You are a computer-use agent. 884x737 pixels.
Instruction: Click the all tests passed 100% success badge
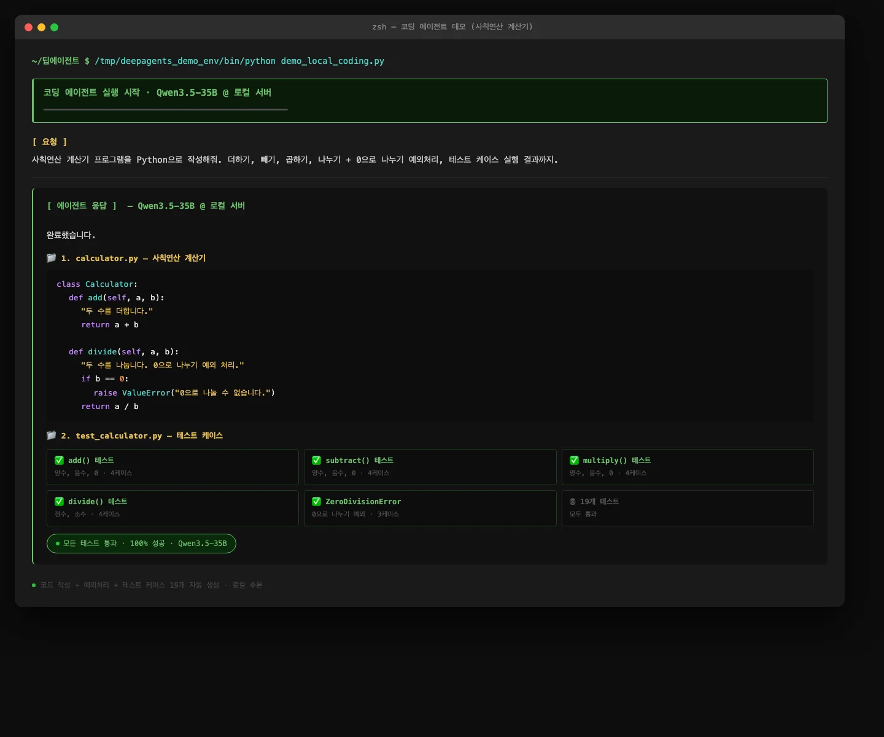pos(141,544)
